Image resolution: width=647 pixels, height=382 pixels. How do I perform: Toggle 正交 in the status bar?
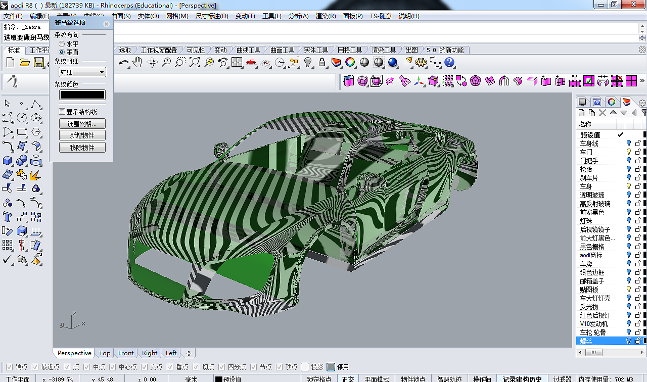pyautogui.click(x=348, y=379)
